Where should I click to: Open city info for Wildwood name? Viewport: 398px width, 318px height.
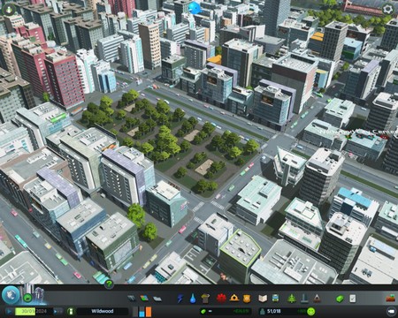point(102,311)
